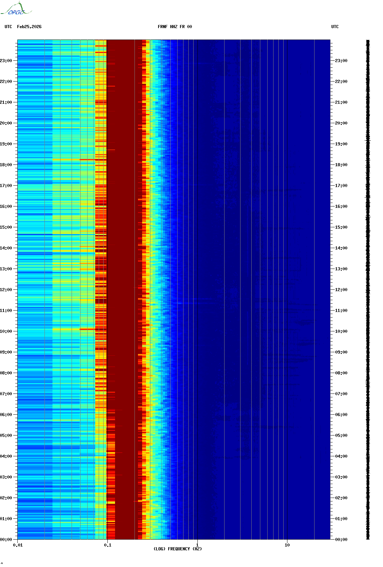The height and width of the screenshot is (567, 383).
Task: Click the 09:00 label on the left axis
Action: pos(6,352)
